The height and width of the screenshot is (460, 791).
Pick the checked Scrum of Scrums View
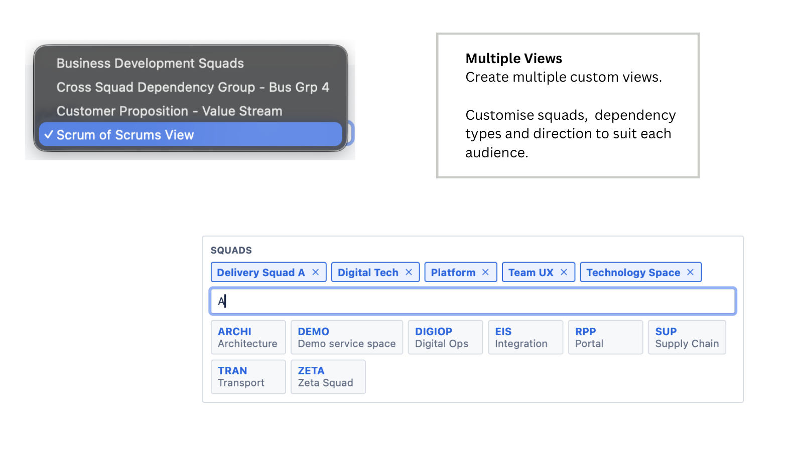pyautogui.click(x=190, y=135)
